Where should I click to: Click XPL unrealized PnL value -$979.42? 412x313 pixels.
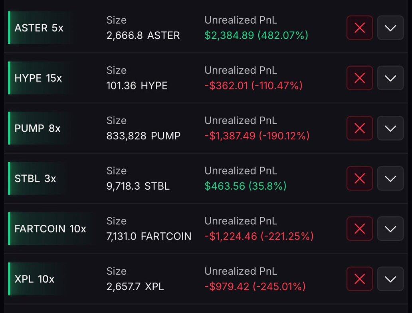[227, 287]
